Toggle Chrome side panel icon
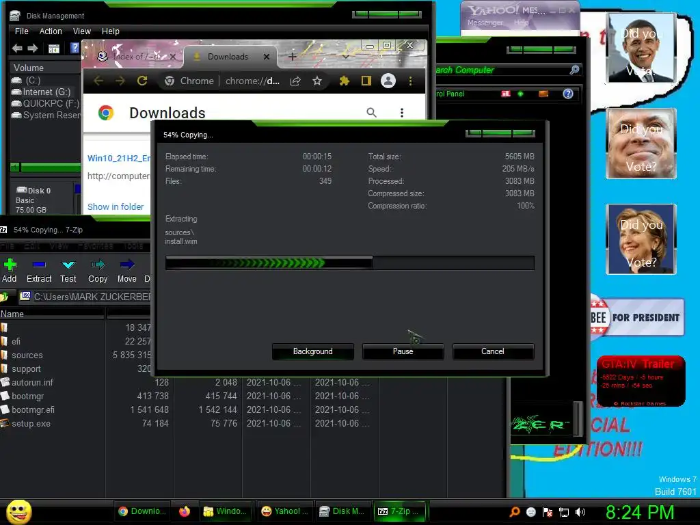 [x=366, y=81]
